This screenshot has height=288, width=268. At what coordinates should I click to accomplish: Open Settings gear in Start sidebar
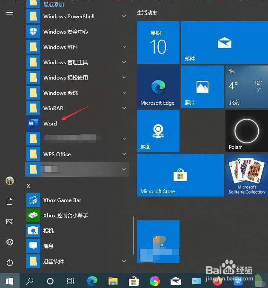10,242
